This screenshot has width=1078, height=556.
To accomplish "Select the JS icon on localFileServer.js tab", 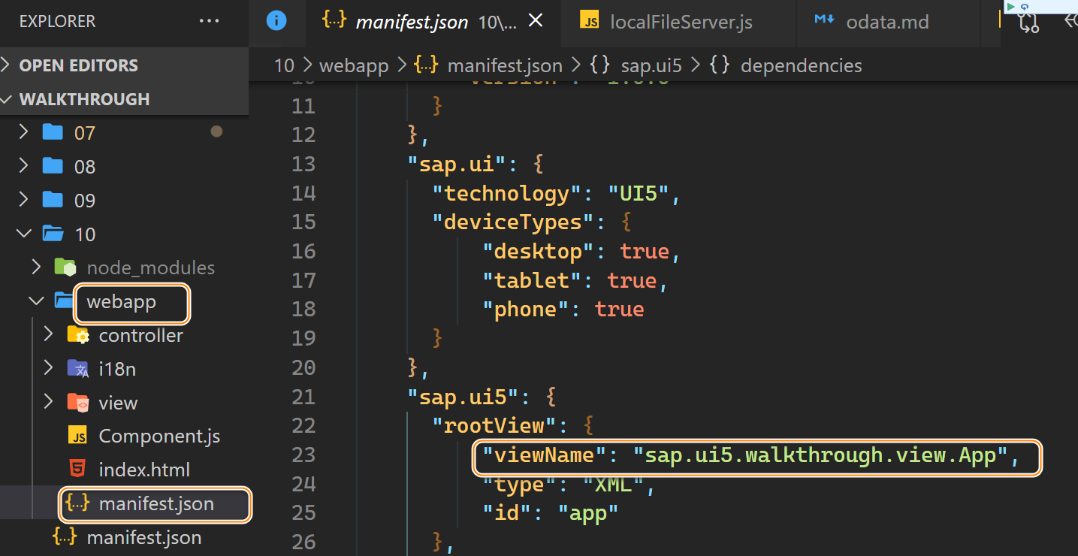I will tap(590, 22).
